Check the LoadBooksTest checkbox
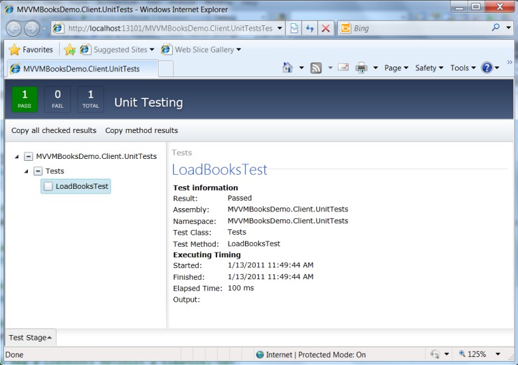Viewport: 518px width, 365px height. (x=48, y=186)
